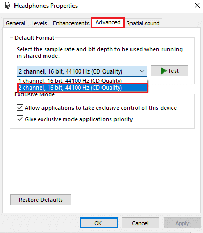Open the Spatial sound tab

pos(143,23)
